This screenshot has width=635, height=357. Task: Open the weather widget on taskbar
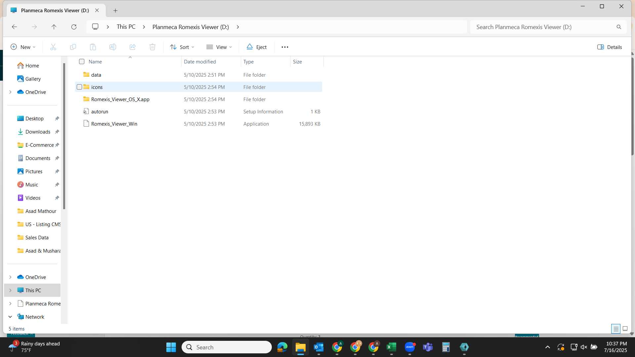[34, 347]
